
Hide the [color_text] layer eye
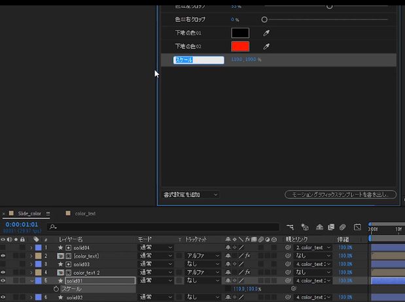click(x=3, y=256)
